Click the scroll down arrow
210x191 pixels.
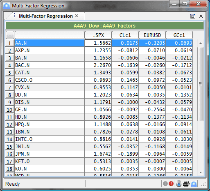click(x=201, y=172)
